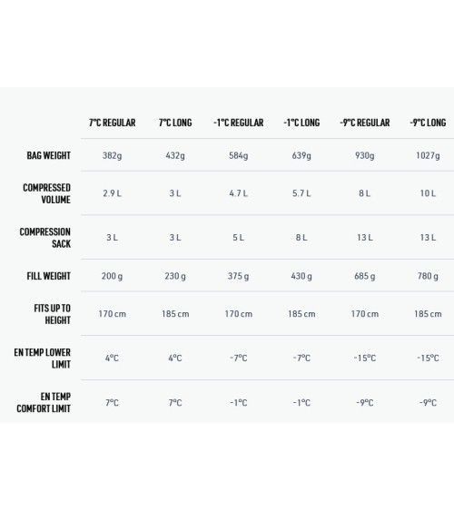The width and height of the screenshot is (454, 511).
Task: Select the COMPRESSION SACK row label
Action: [45, 238]
